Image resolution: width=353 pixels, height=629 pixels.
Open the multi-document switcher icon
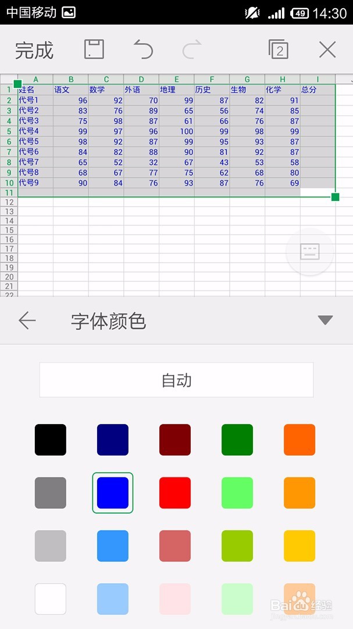click(x=279, y=50)
